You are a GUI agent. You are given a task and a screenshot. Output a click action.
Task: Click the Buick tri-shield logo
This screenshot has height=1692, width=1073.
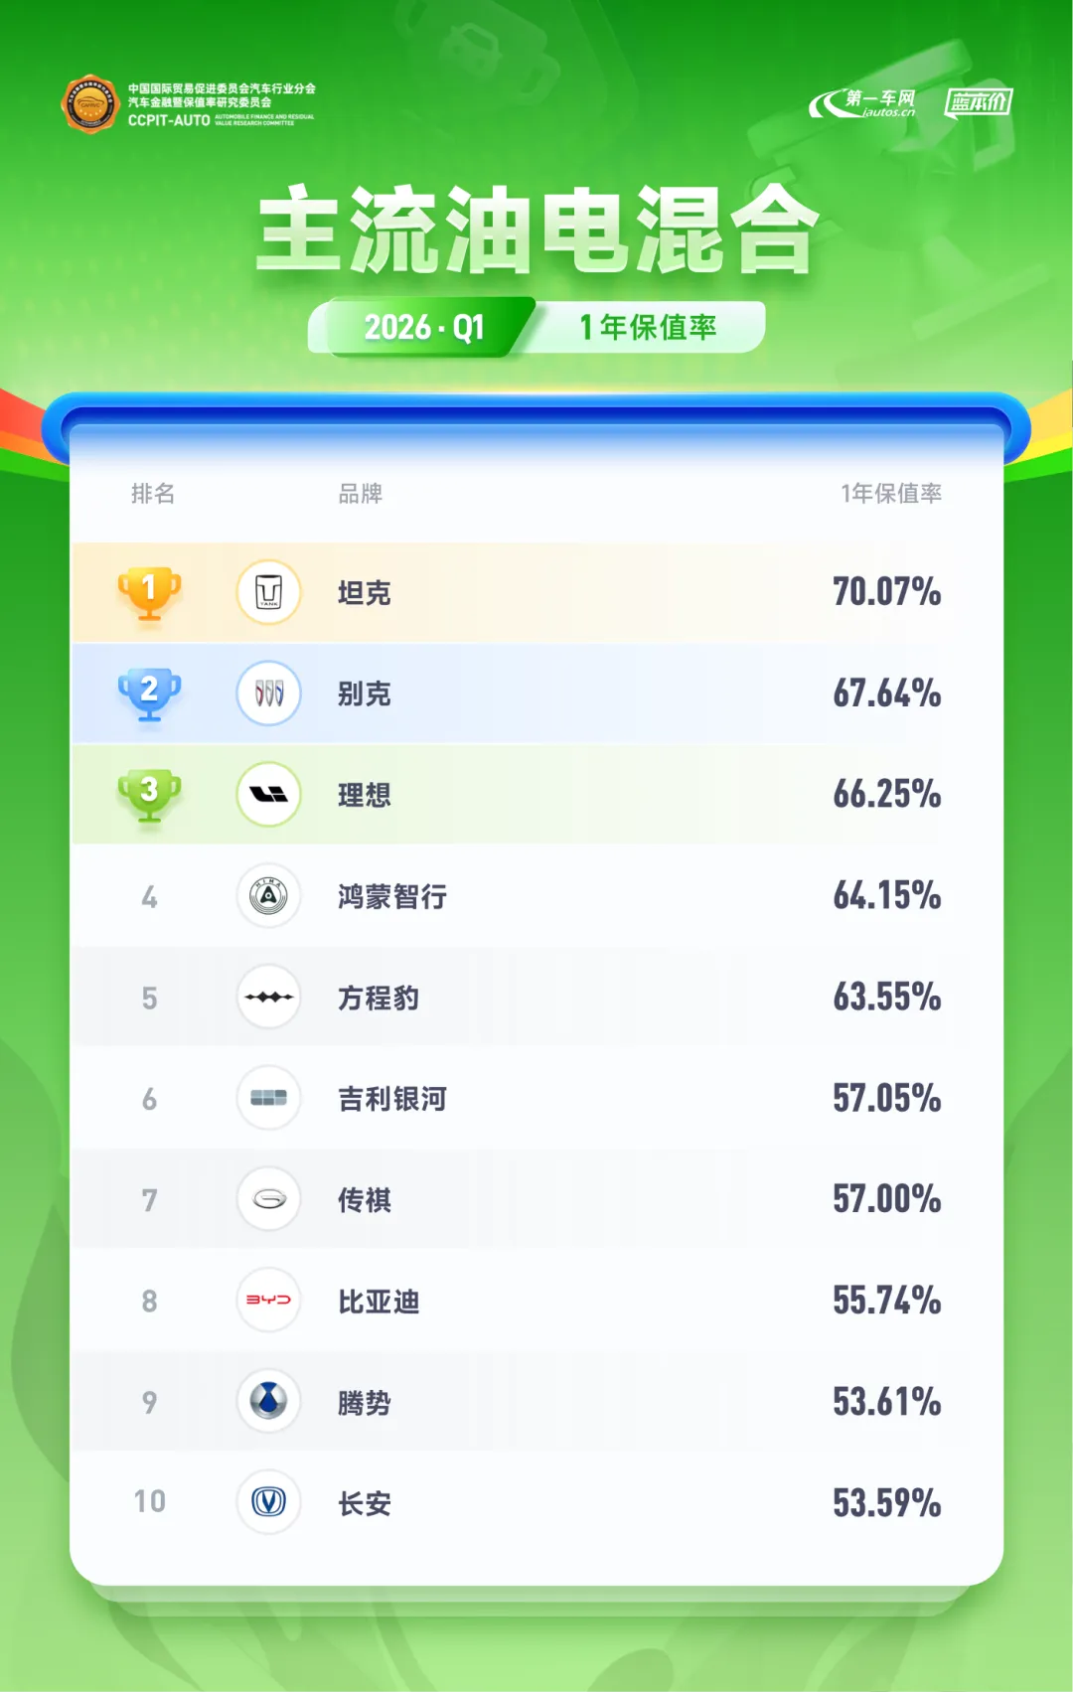pyautogui.click(x=268, y=692)
